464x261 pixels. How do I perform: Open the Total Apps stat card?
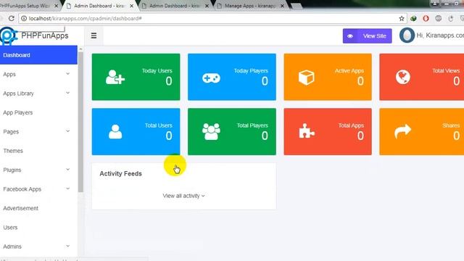[x=328, y=132]
